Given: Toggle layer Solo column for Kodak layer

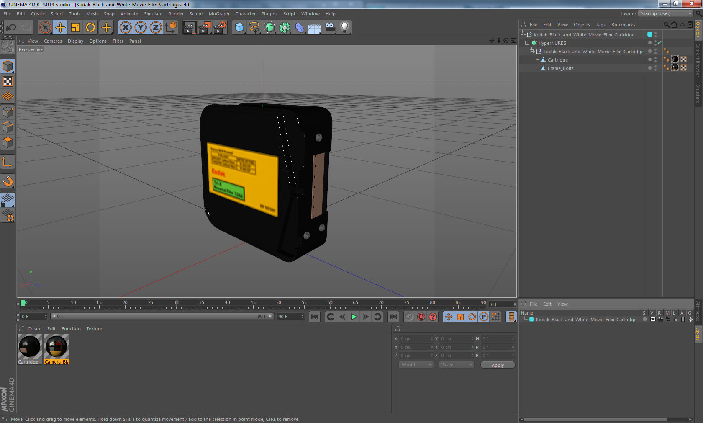Looking at the screenshot, I should [x=645, y=319].
